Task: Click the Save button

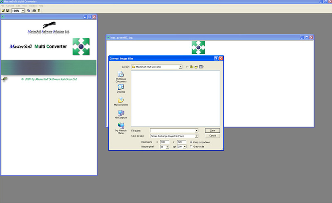Action: coord(212,131)
